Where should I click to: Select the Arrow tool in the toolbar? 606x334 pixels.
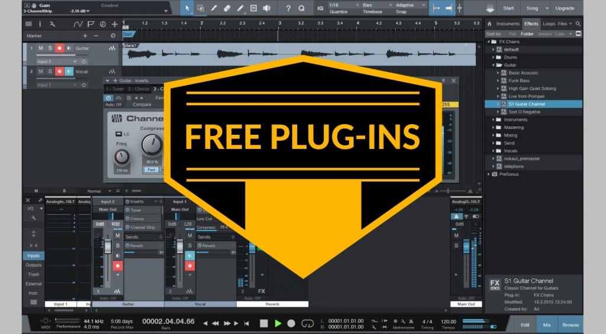tap(187, 8)
